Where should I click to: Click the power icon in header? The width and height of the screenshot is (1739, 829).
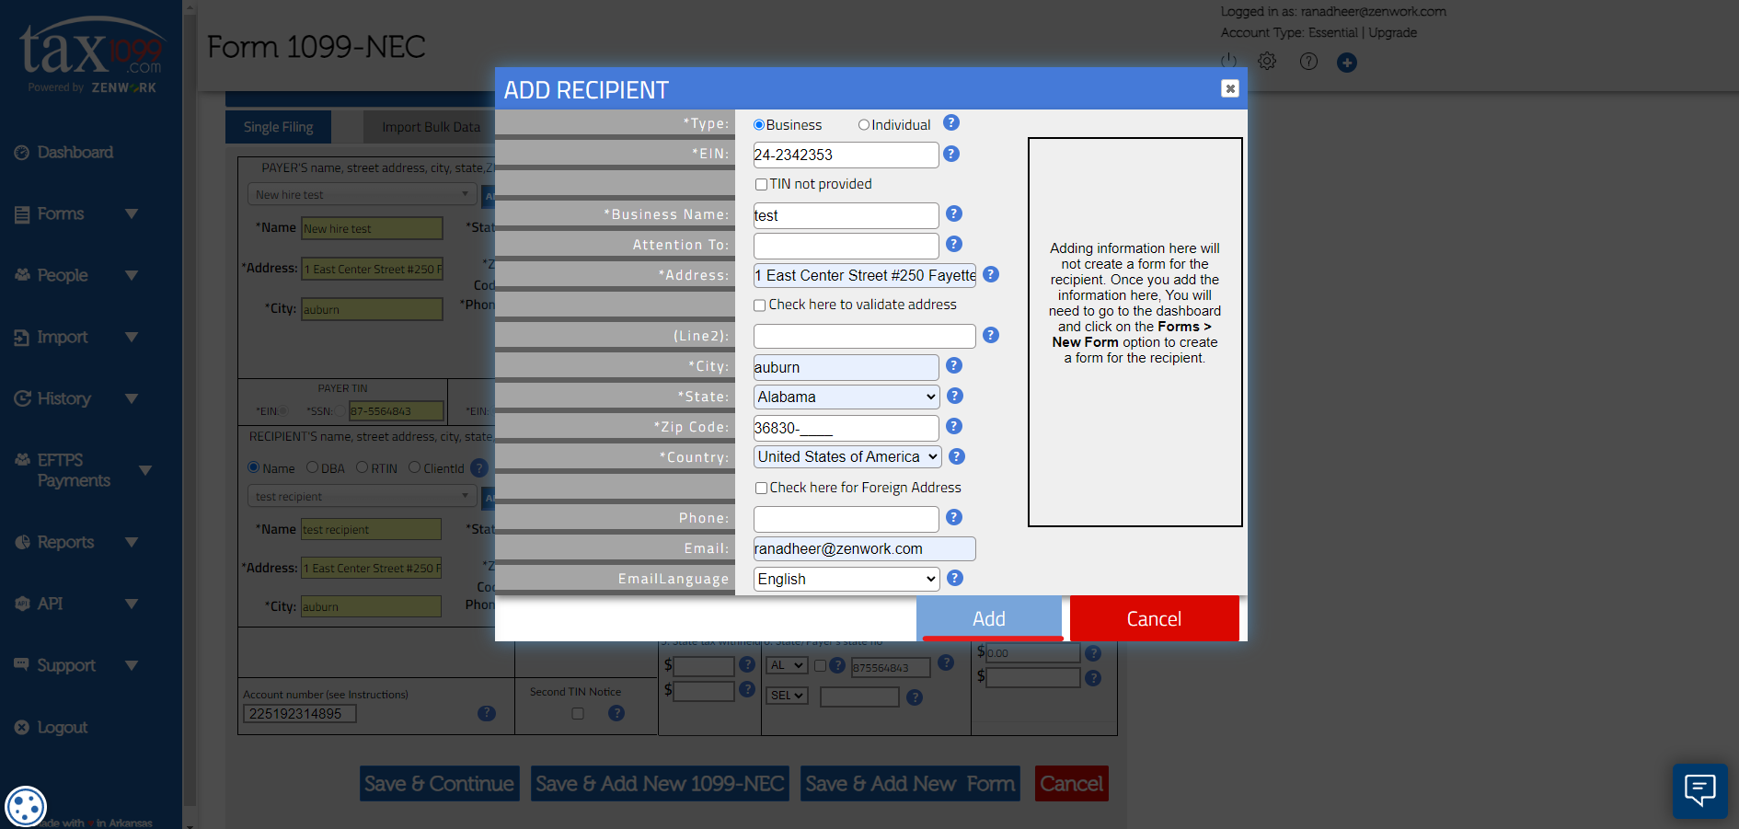(x=1228, y=61)
